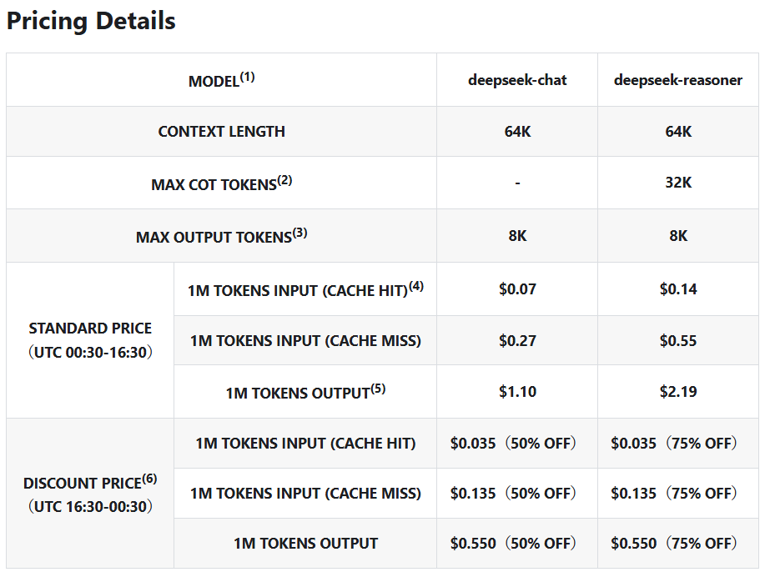Viewport: 765px width, 577px height.
Task: Select the 1M TOKENS OUTPUT(5) label
Action: pos(305,391)
